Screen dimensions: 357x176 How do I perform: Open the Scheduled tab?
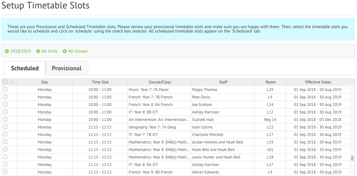pyautogui.click(x=25, y=68)
